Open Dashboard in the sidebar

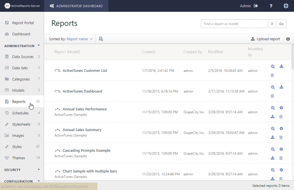[22, 34]
